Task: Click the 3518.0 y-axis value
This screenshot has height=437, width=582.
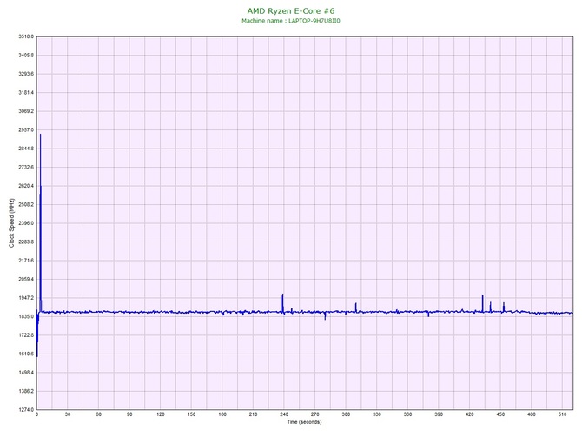Action: 26,36
